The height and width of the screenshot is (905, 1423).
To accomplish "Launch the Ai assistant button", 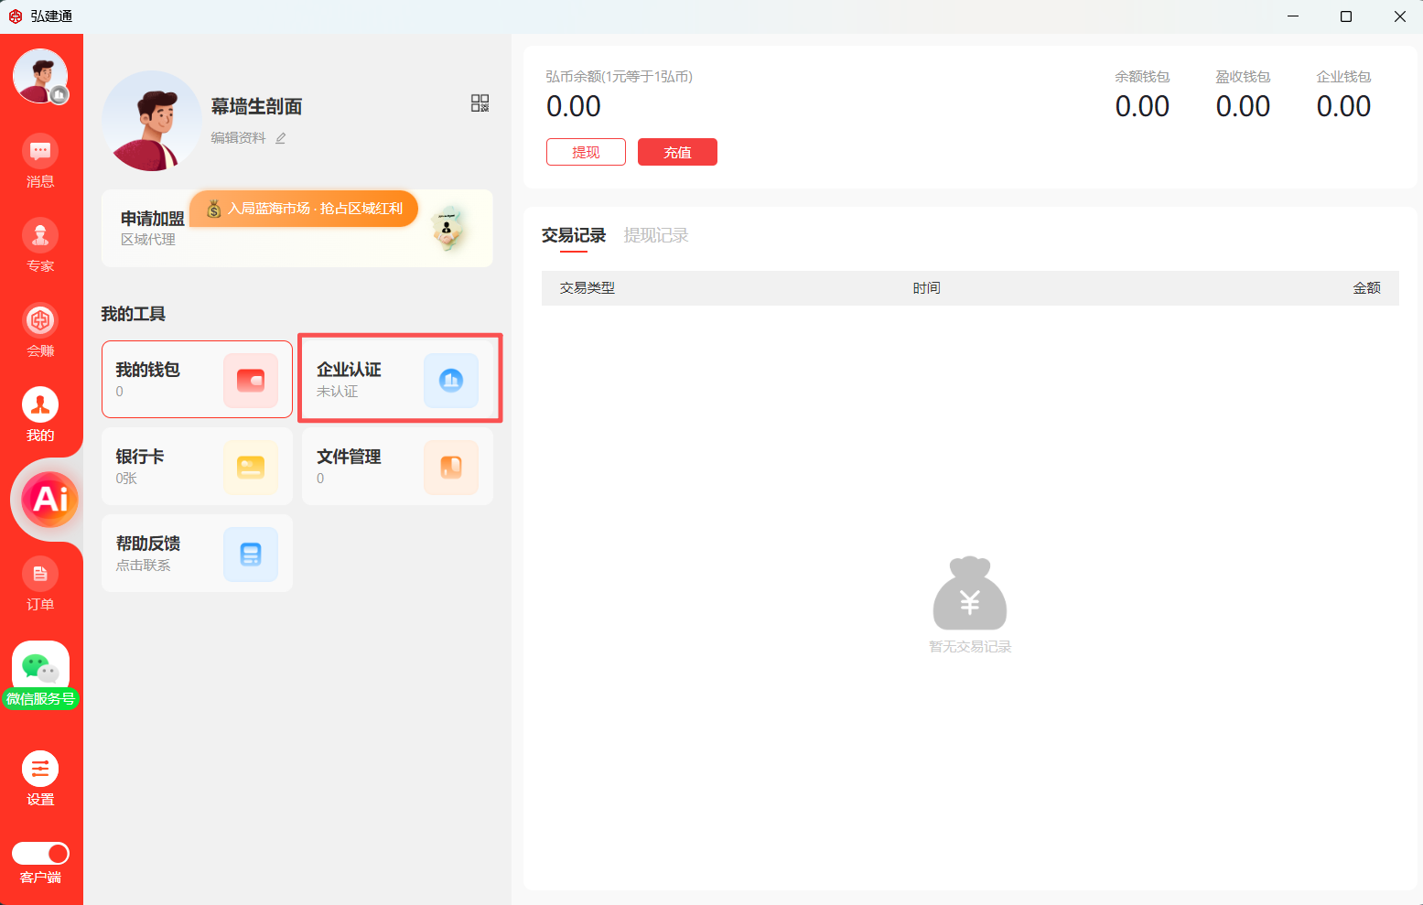I will 49,500.
